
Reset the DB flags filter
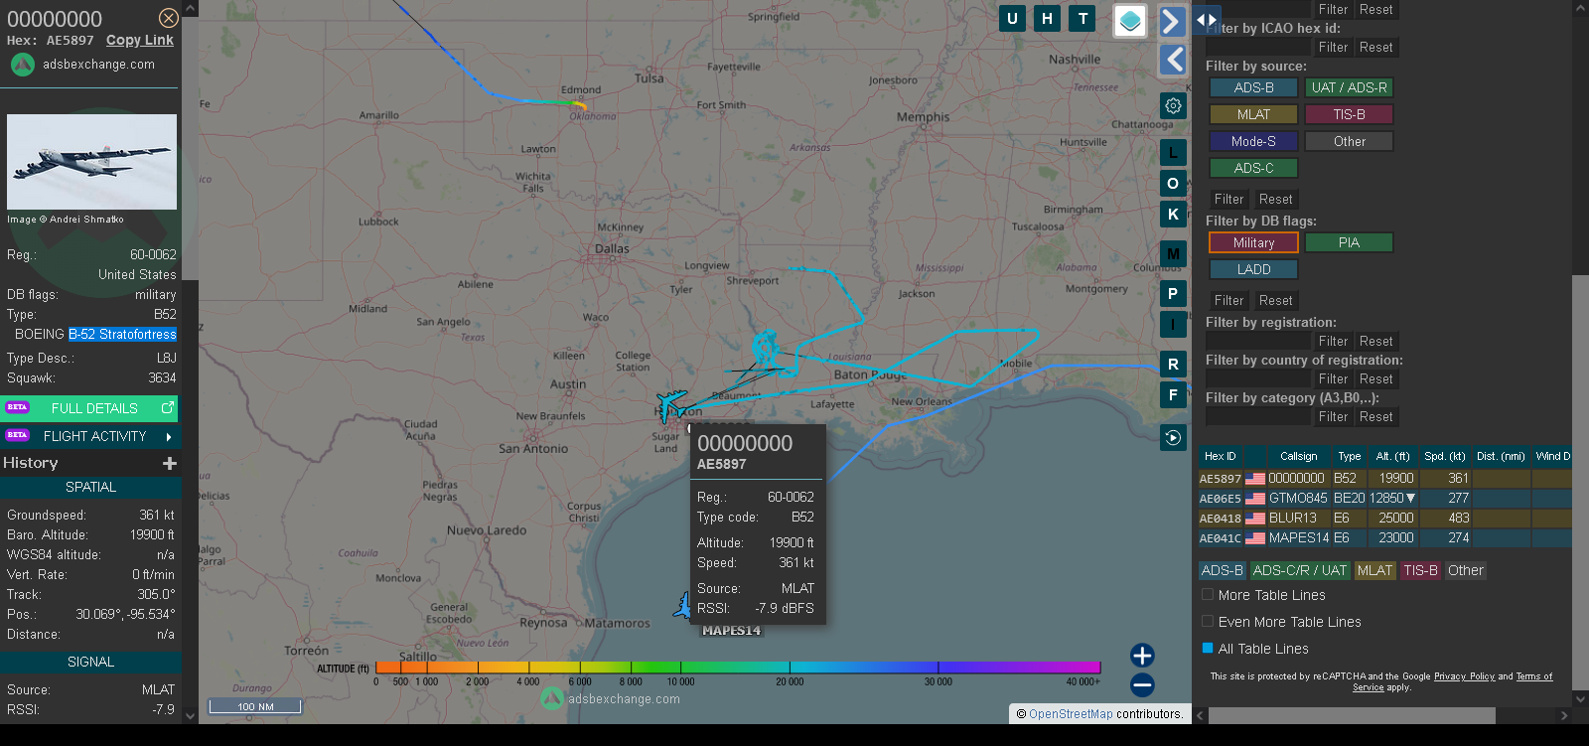(1275, 300)
